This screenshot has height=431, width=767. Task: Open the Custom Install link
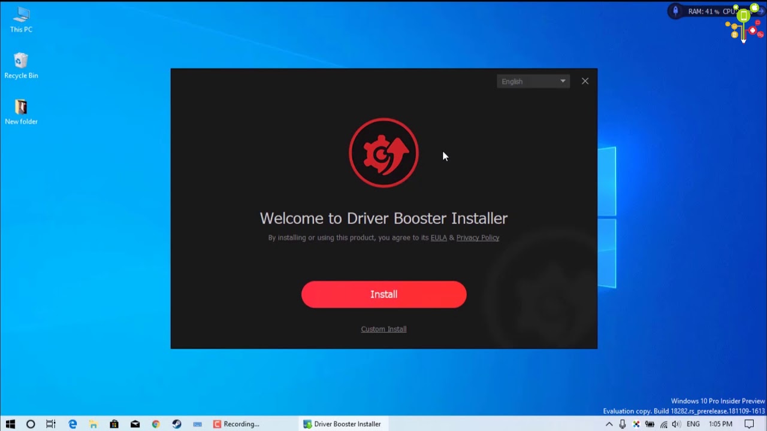383,329
